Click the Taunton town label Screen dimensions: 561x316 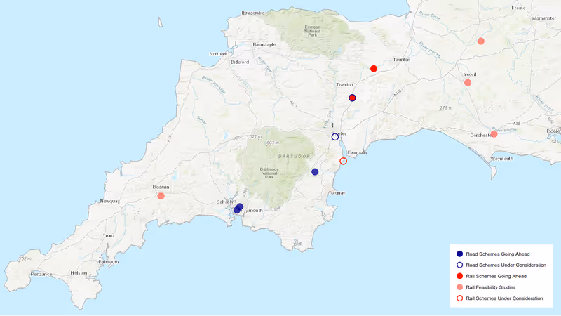[x=401, y=60]
